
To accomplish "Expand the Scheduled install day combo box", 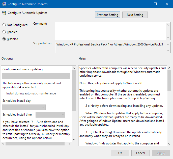I will point(24,108).
